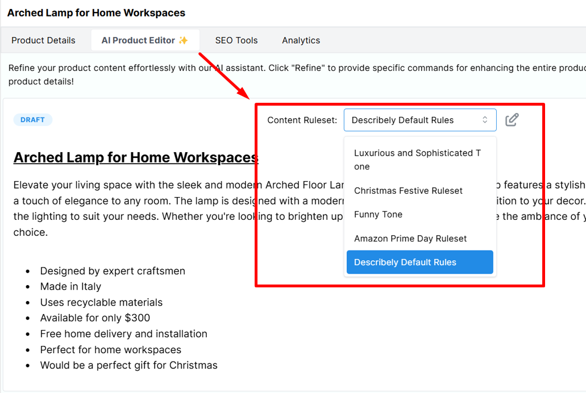Click bullet 'Made in Italy'
The height and width of the screenshot is (393, 586).
click(x=70, y=287)
